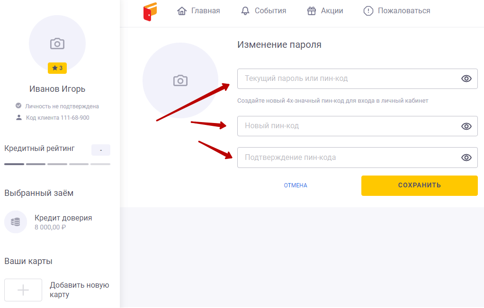Add a new card with plus button
The height and width of the screenshot is (308, 484).
point(23,290)
